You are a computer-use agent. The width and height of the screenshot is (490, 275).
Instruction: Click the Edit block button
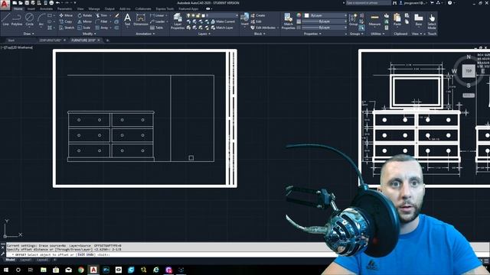(x=256, y=21)
